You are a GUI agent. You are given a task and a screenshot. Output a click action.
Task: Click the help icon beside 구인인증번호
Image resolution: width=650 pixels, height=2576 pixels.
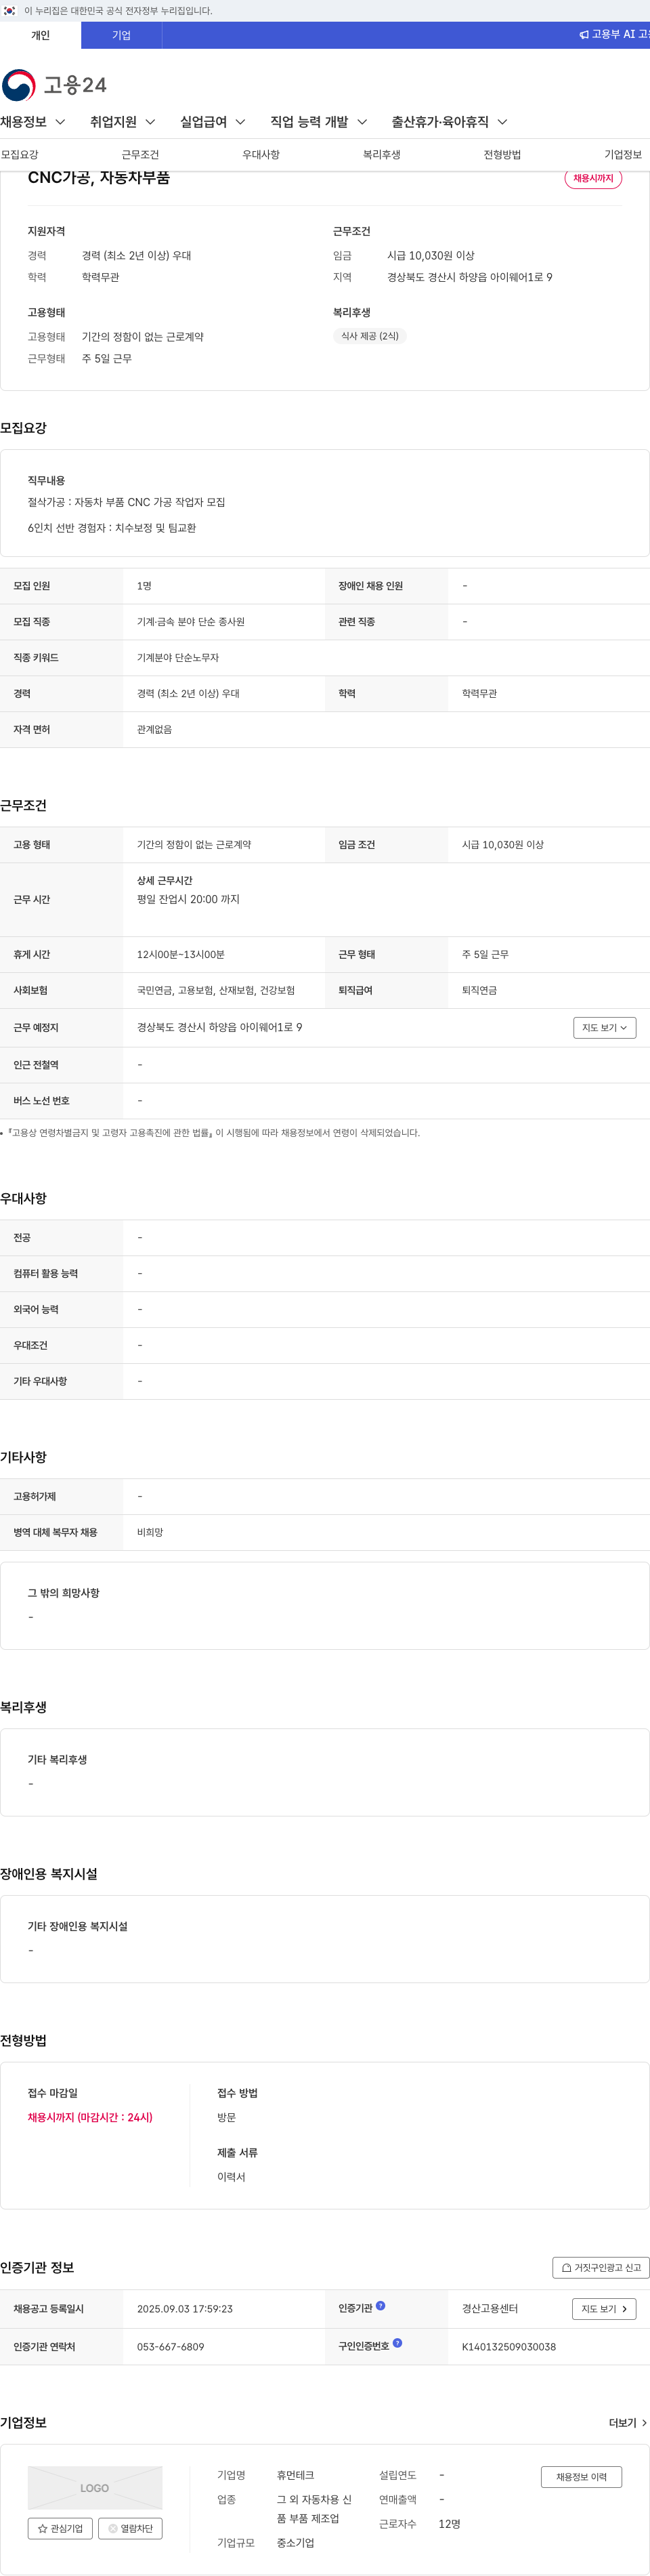click(397, 2343)
